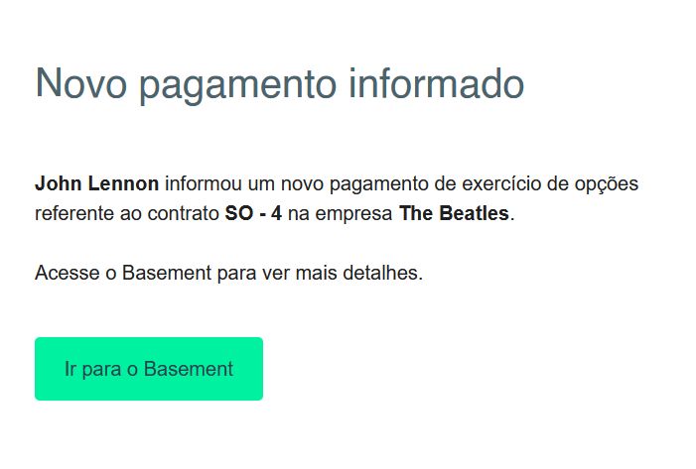Click the word "detalhes" in the last sentence

[x=384, y=273]
